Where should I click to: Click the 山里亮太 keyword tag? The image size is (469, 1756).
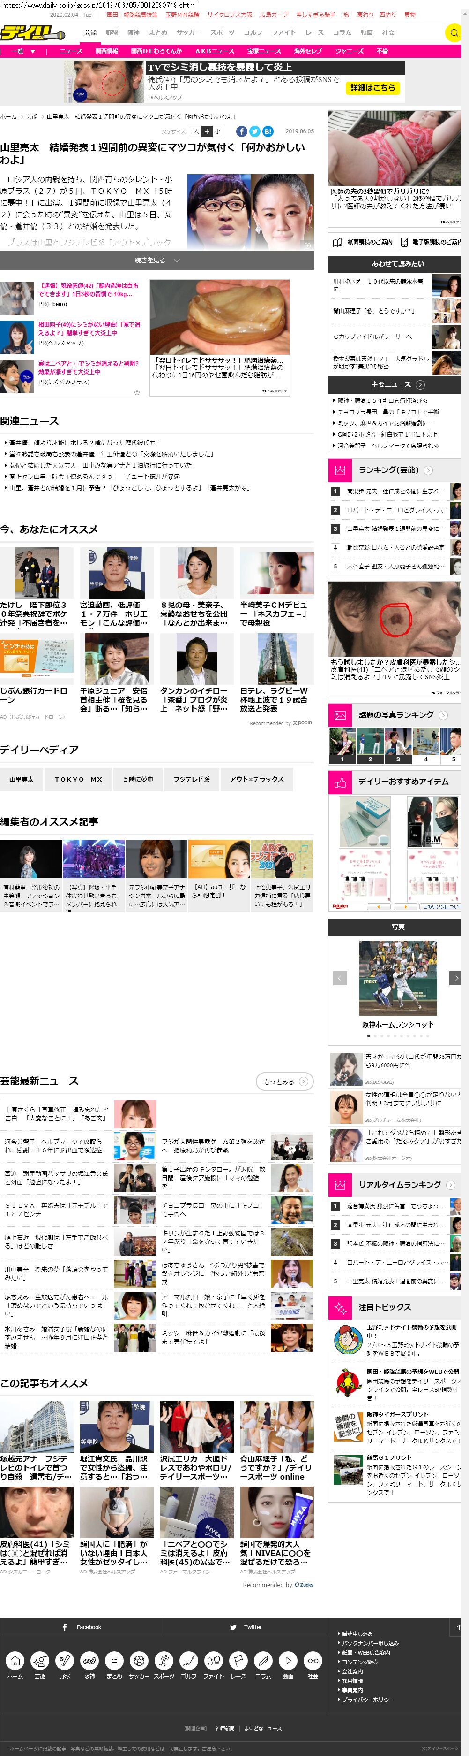coord(21,778)
